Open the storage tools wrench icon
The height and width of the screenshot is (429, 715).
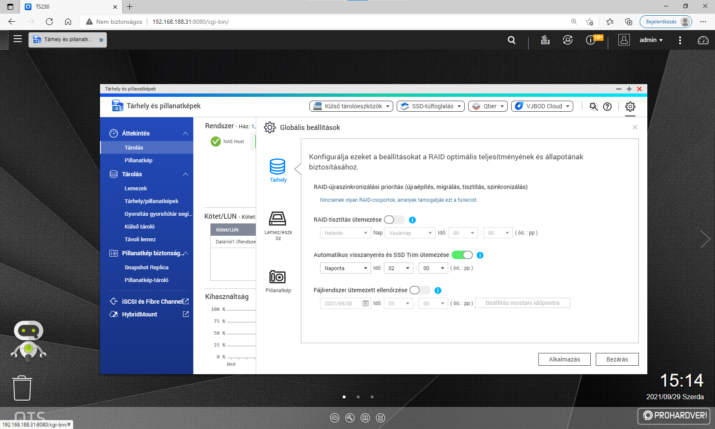(594, 106)
